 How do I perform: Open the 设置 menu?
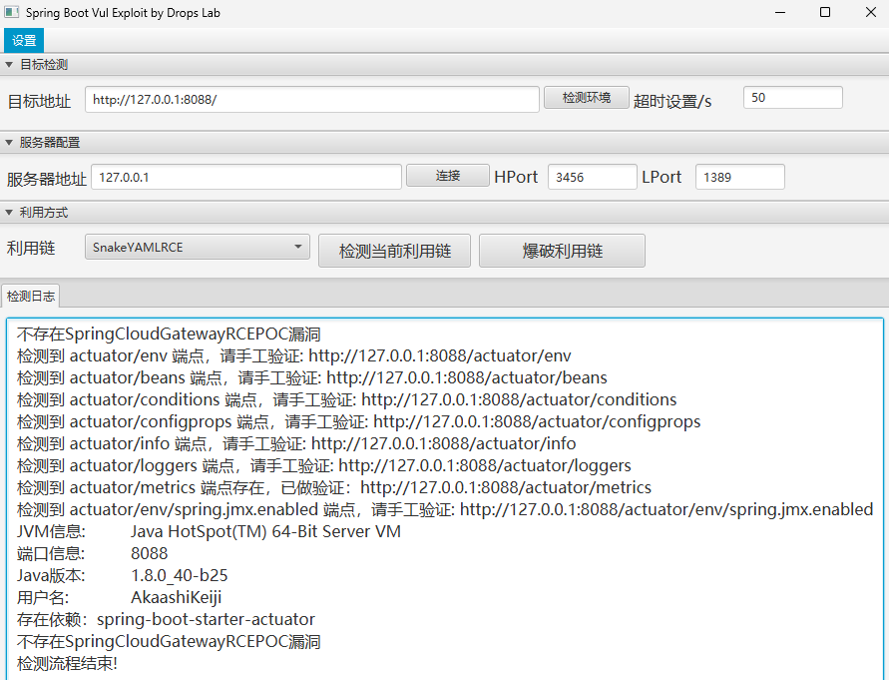point(24,40)
